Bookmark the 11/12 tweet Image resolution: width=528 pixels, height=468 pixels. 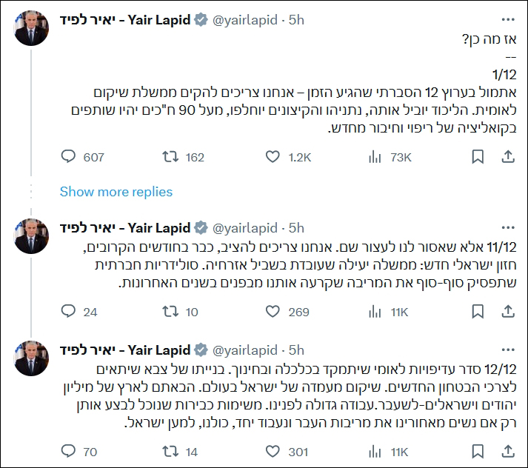click(478, 312)
